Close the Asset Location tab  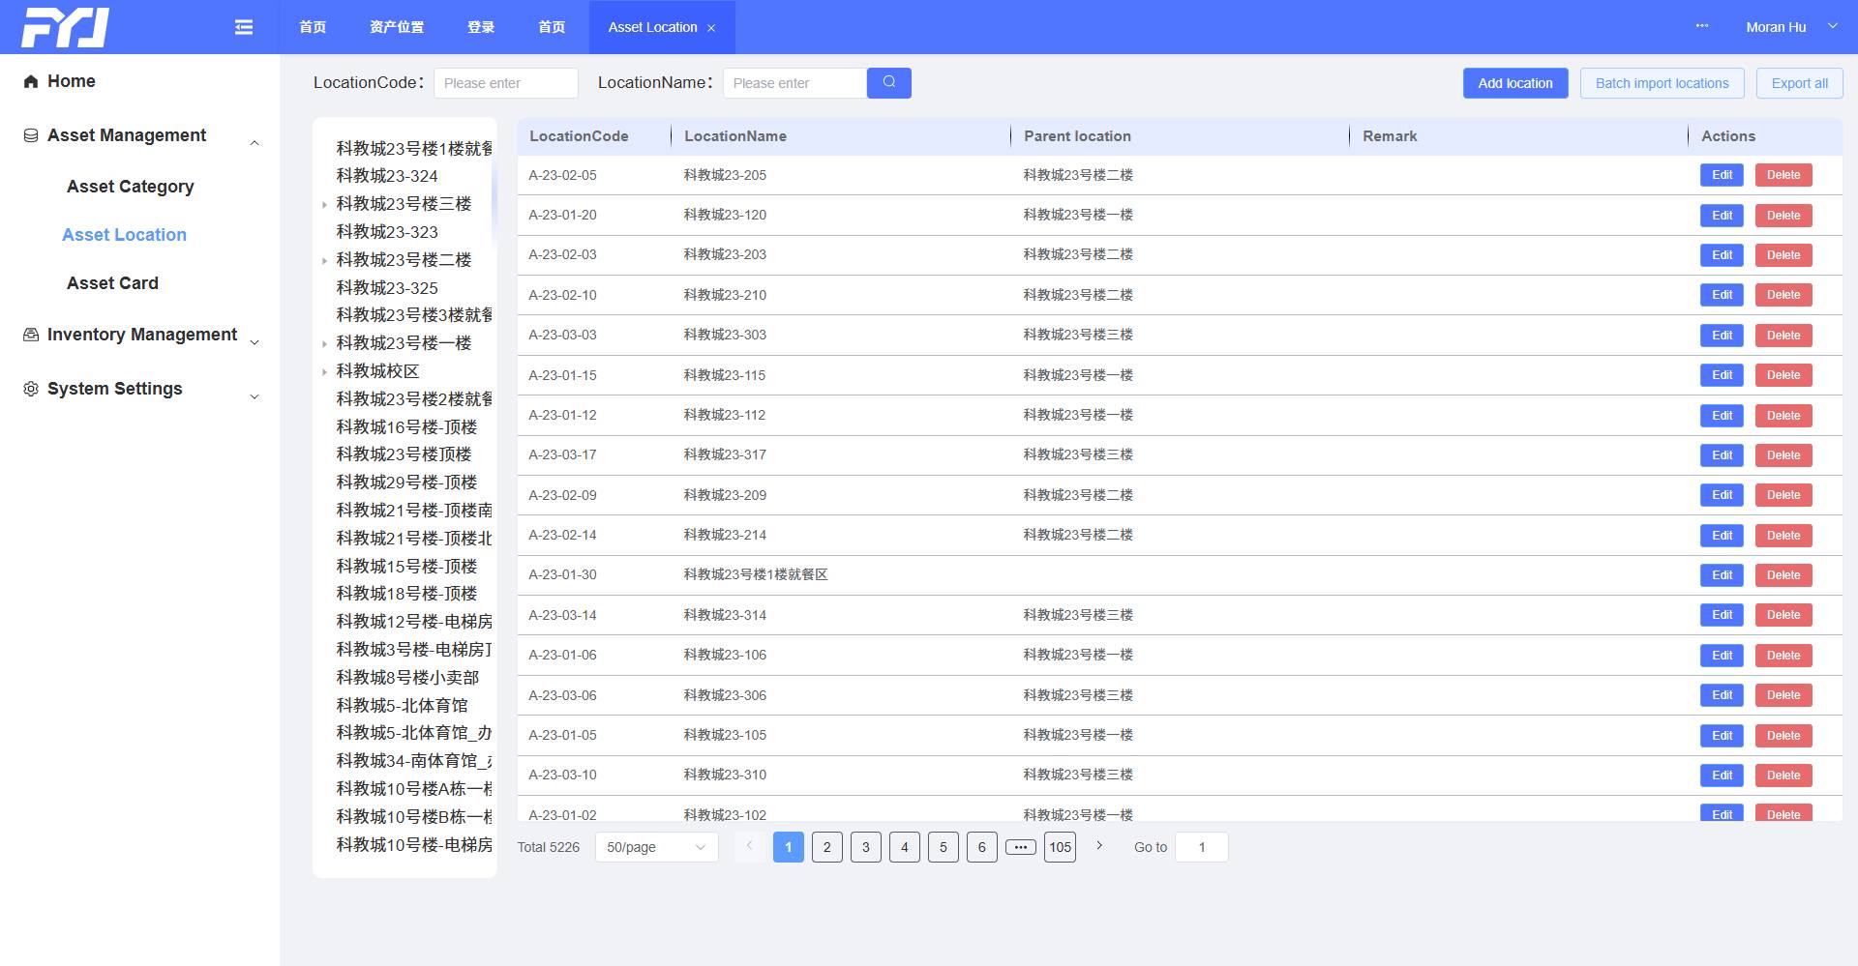pyautogui.click(x=711, y=27)
